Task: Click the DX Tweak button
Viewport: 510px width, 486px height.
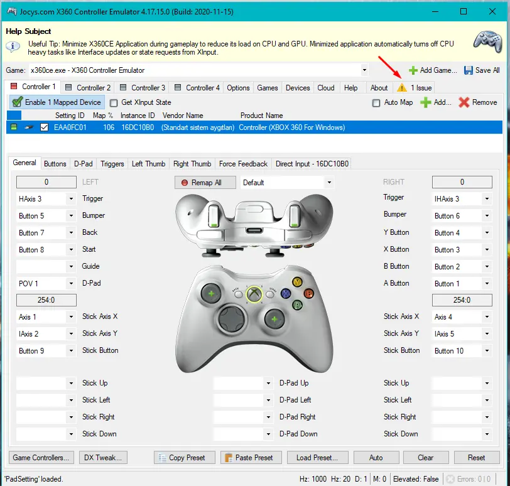Action: coord(103,457)
